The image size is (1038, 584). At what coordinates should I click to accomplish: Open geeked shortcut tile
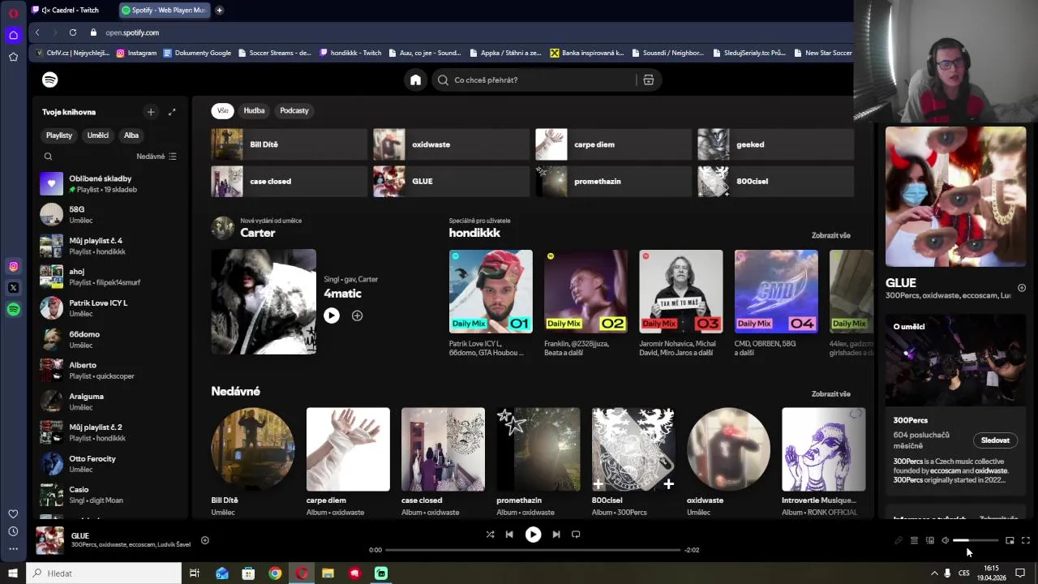click(x=776, y=144)
